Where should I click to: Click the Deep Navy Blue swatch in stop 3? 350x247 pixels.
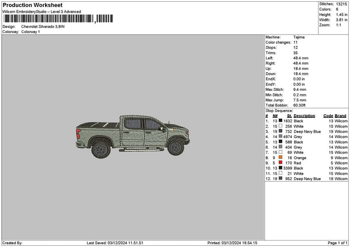(x=281, y=131)
